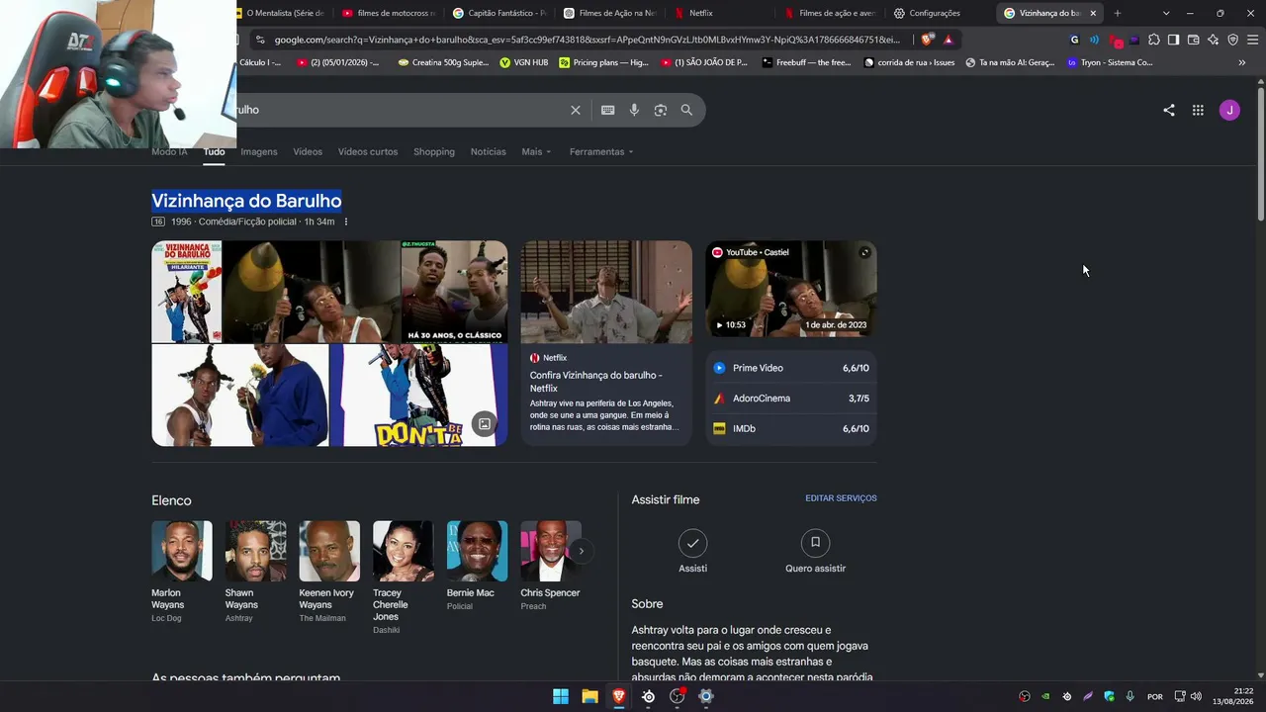Open the share icon on Google results
Screen dimensions: 1266x712
1169,111
